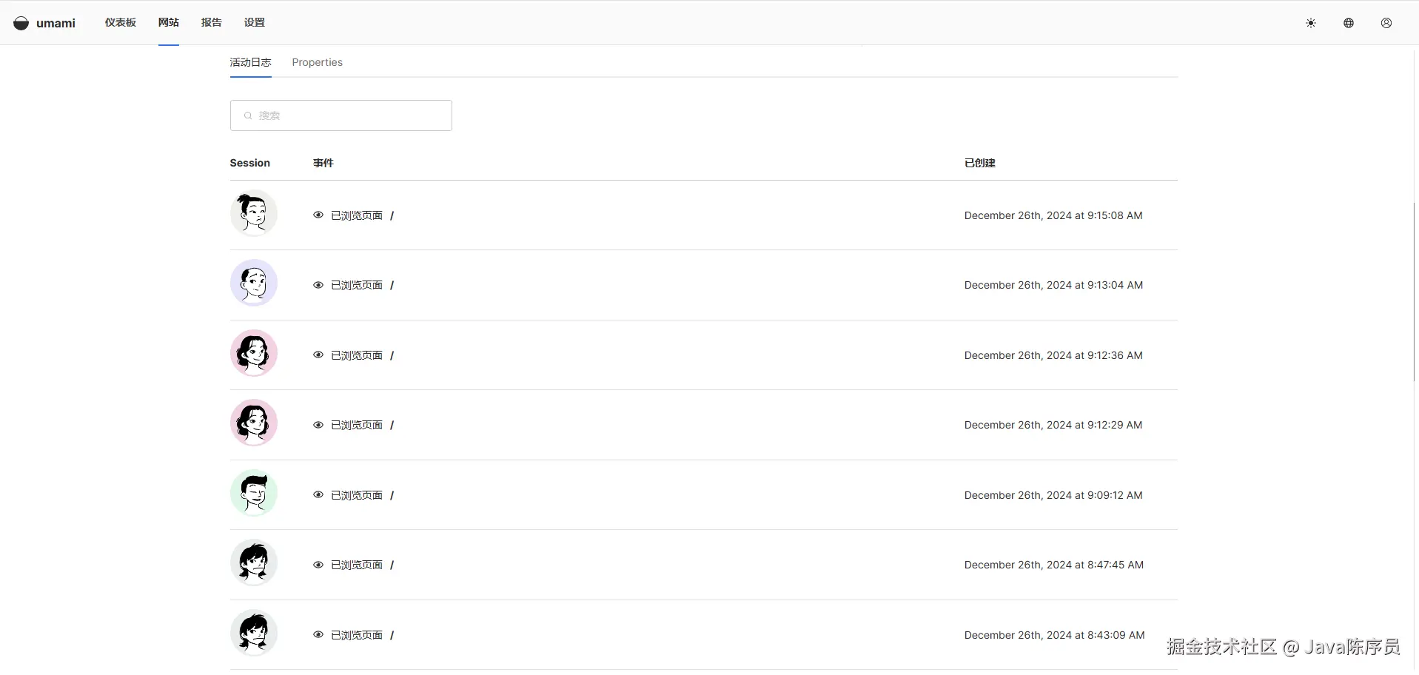Open 设置 settings in top navigation

click(254, 22)
